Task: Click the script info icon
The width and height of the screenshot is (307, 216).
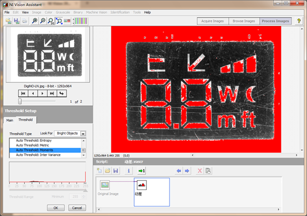Action: click(x=129, y=171)
